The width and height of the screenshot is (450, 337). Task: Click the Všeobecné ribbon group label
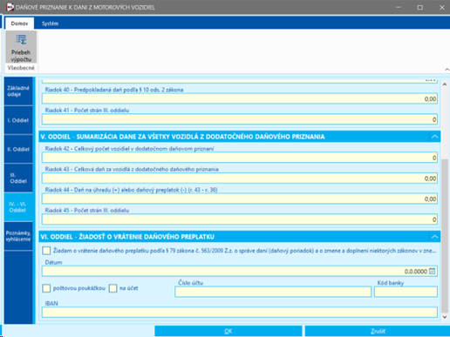tap(21, 68)
